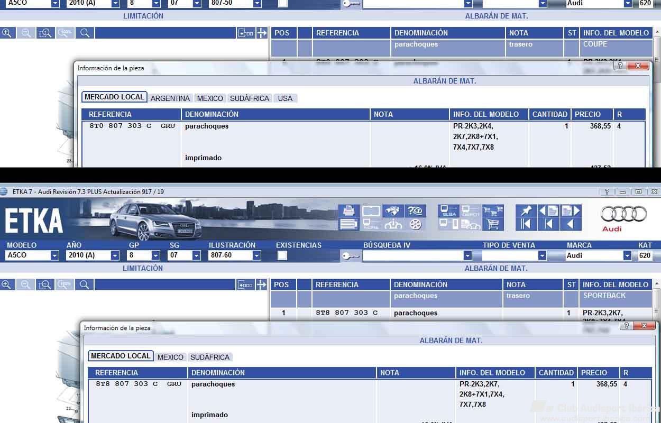The width and height of the screenshot is (661, 423).
Task: Open MEXICO tab in 8T8 dialog
Action: click(170, 357)
